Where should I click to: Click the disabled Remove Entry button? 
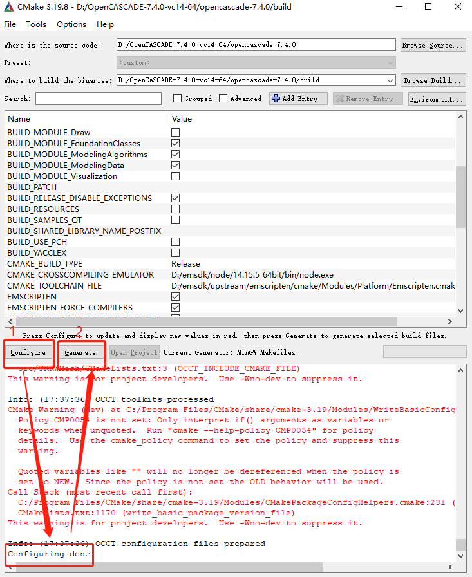368,99
